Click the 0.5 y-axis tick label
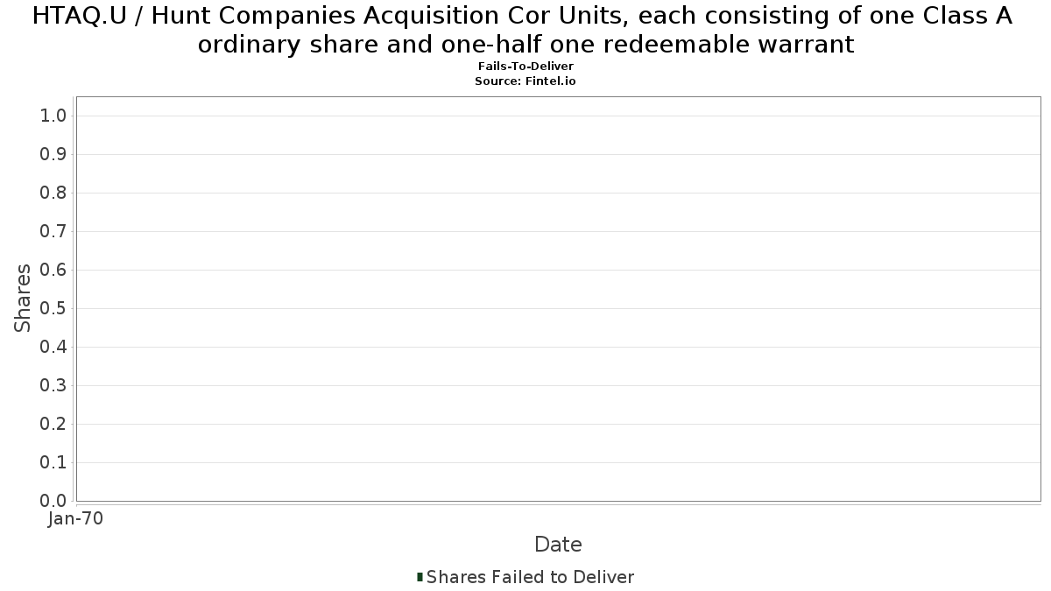The width and height of the screenshot is (1051, 591). coord(54,308)
